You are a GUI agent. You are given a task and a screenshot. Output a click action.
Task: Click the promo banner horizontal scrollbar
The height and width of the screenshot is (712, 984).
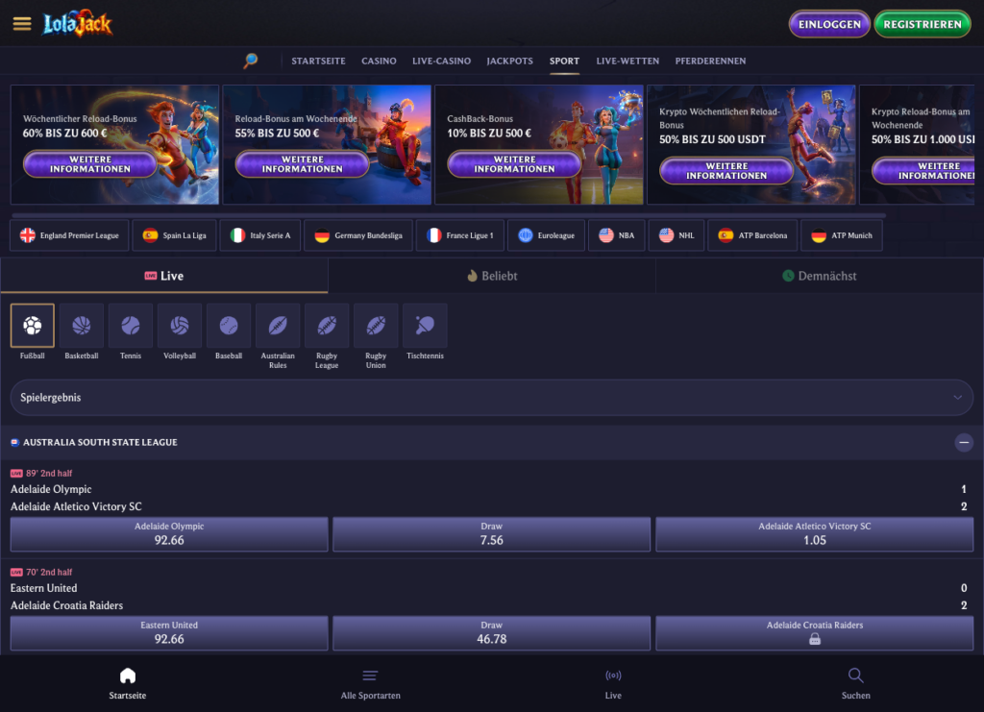(448, 214)
